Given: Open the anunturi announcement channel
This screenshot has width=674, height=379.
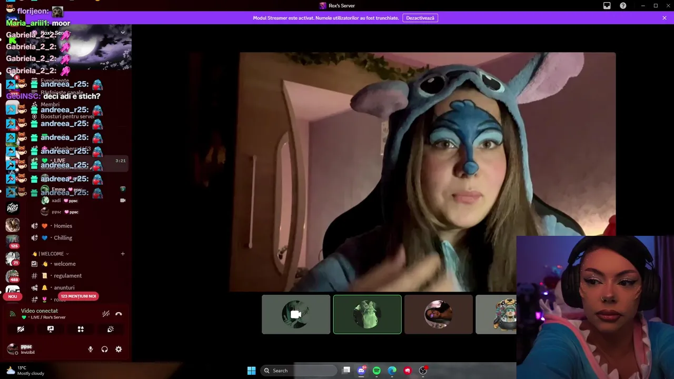Looking at the screenshot, I should [64, 287].
